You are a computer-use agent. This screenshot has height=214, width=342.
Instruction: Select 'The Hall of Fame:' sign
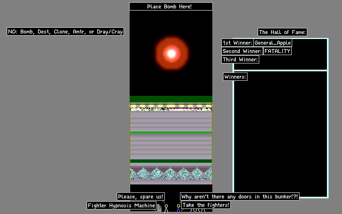tap(282, 32)
